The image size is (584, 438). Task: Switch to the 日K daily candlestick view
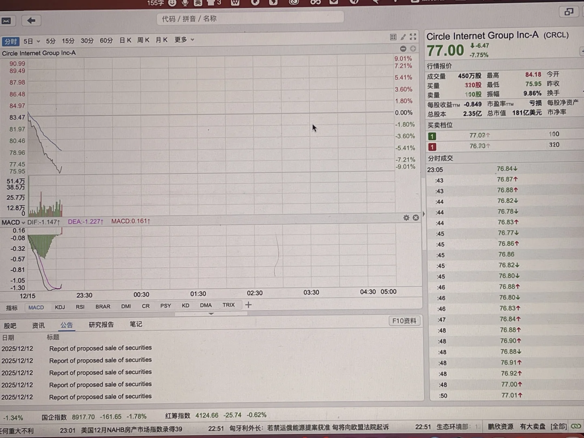click(x=125, y=40)
